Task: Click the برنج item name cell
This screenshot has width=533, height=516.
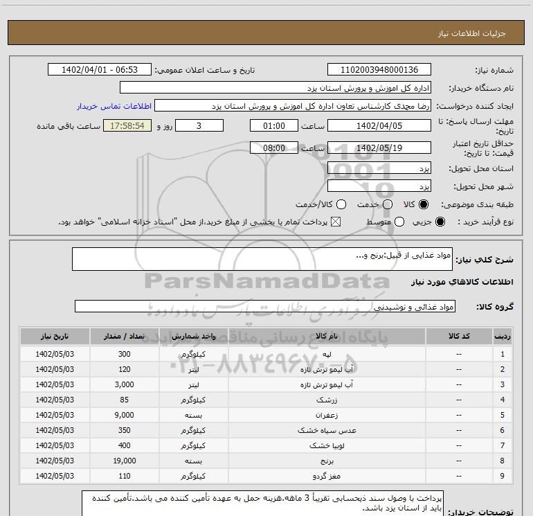Action: (327, 461)
